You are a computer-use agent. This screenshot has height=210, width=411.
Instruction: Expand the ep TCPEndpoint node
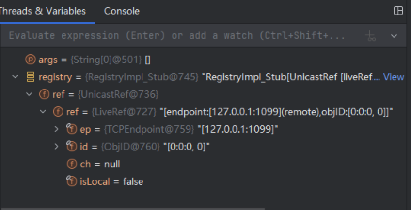tap(57, 129)
